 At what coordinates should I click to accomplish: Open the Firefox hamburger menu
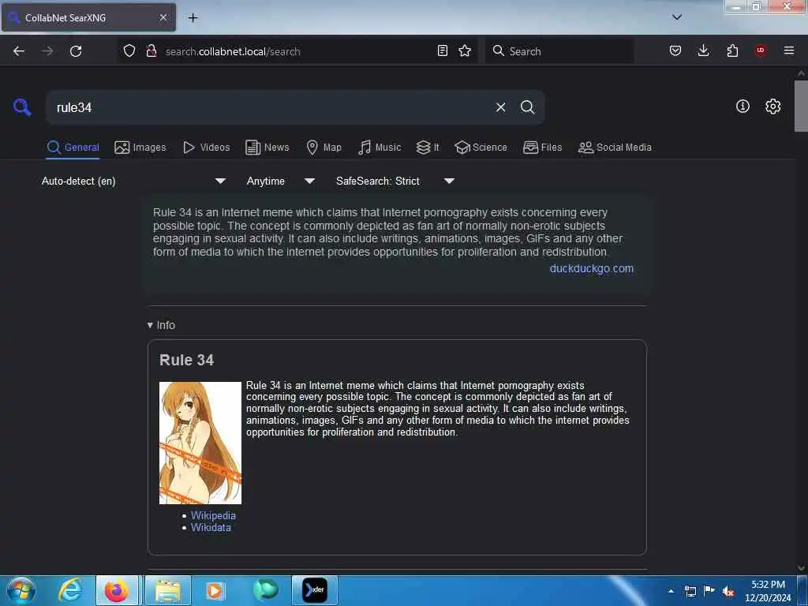(789, 50)
